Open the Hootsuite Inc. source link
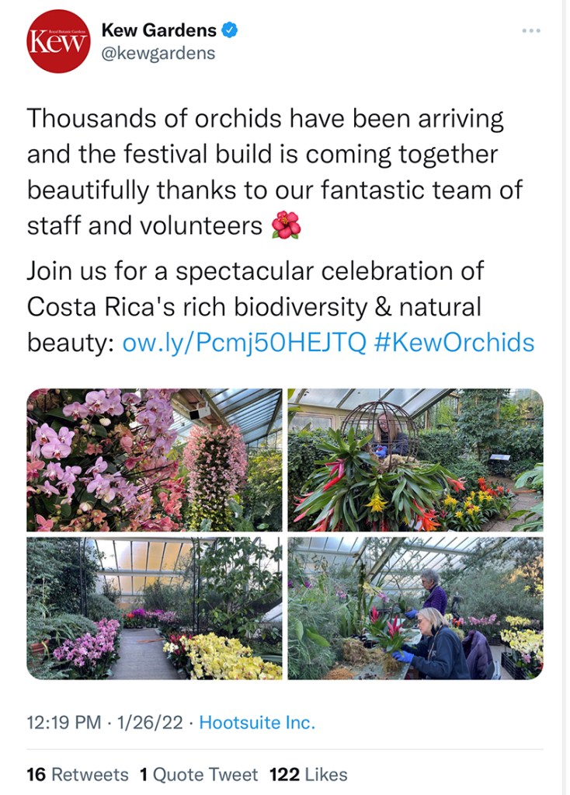The image size is (570, 795). click(x=257, y=723)
